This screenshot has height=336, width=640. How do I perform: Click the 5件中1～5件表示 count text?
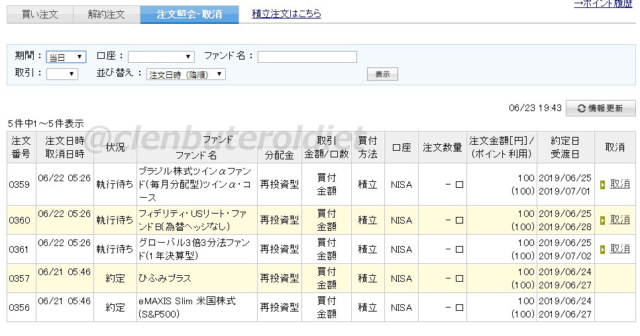coord(46,124)
